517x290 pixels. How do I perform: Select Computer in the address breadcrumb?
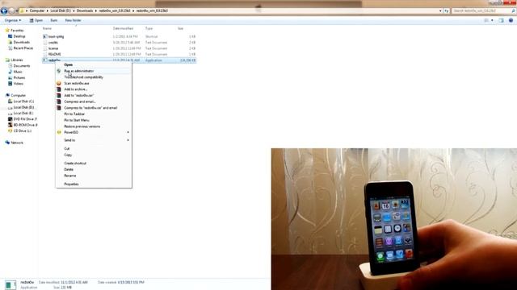[37, 10]
